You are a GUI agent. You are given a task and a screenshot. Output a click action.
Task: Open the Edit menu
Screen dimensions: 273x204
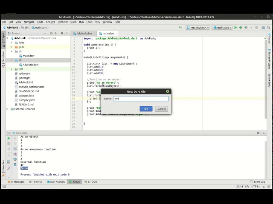pyautogui.click(x=11, y=22)
